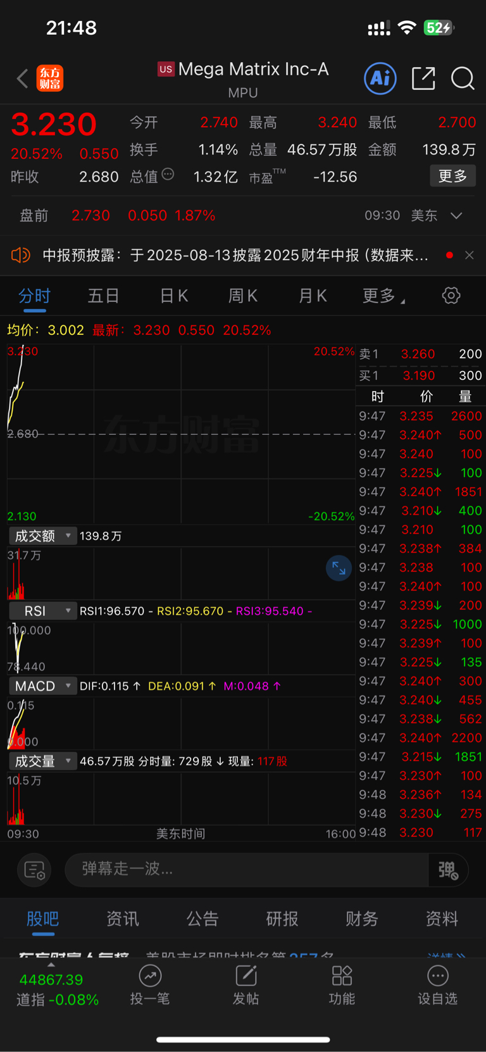Tap the 总量 46.57万股 value
Viewport: 486px width, 1052px height.
[303, 150]
